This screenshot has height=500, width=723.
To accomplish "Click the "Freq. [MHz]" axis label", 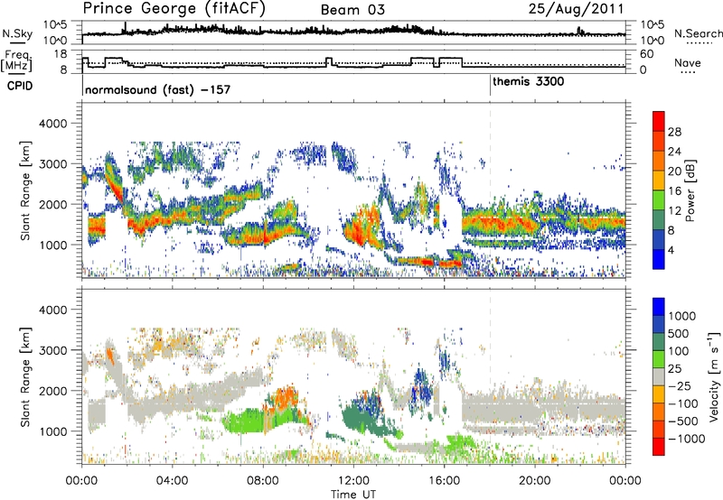I will pyautogui.click(x=16, y=61).
